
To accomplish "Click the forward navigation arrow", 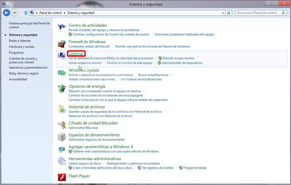I will tap(14, 13).
